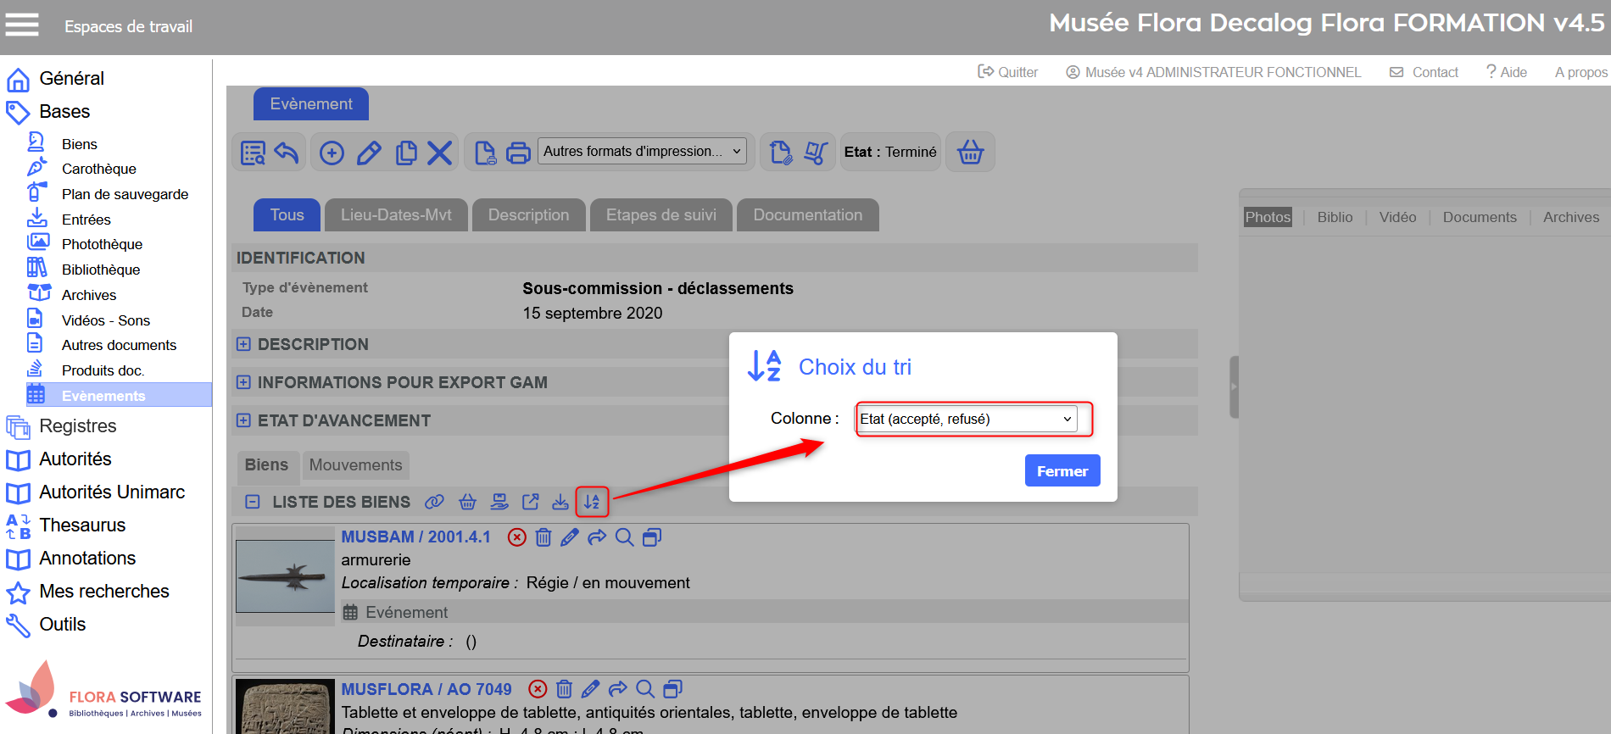
Task: Open the hamburger menu at top left
Action: click(22, 25)
